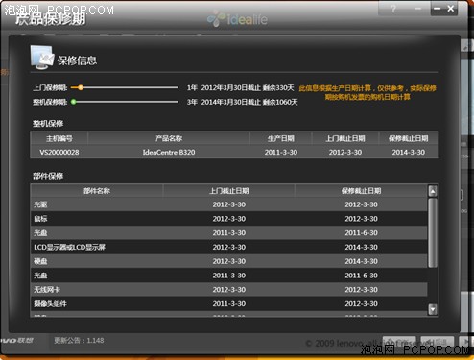Click the 保修信息 heading
The width and height of the screenshot is (474, 360).
tap(77, 60)
